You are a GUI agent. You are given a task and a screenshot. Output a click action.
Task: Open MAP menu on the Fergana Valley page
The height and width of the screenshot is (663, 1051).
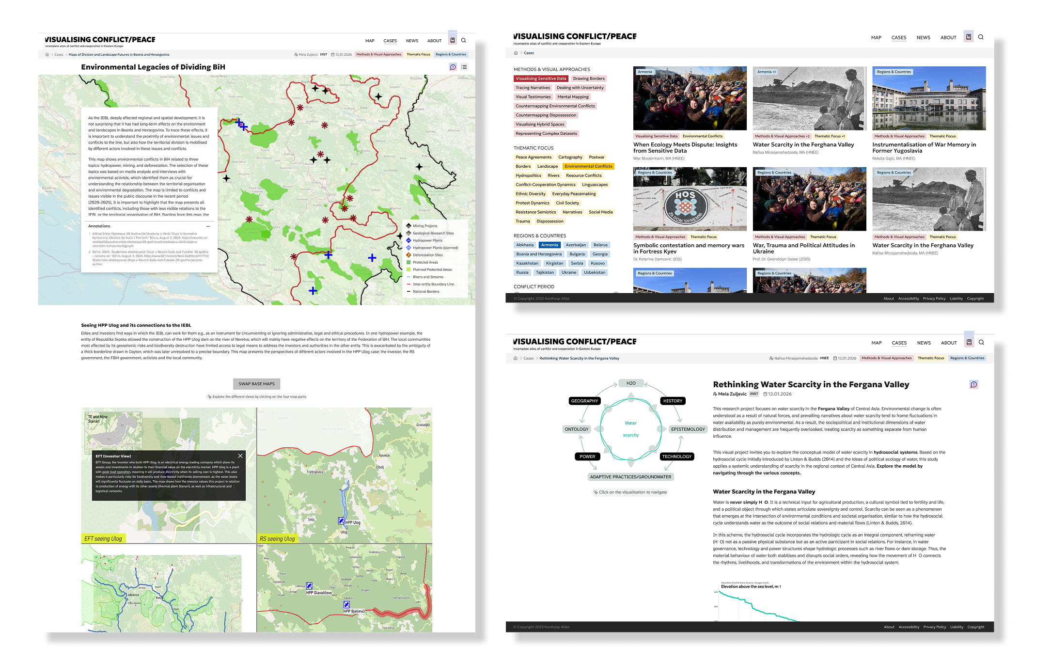pos(877,343)
